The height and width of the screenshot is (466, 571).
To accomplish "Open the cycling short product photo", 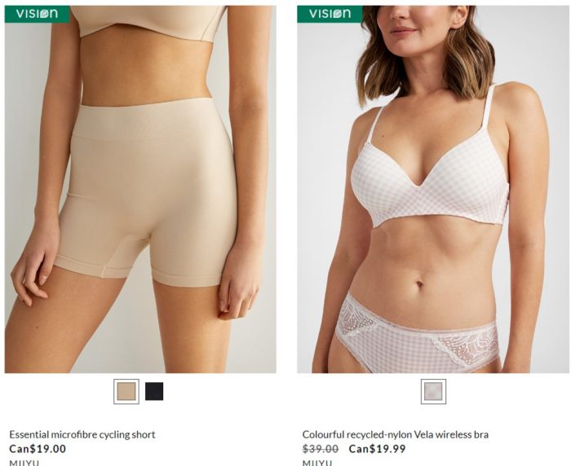I will point(140,189).
